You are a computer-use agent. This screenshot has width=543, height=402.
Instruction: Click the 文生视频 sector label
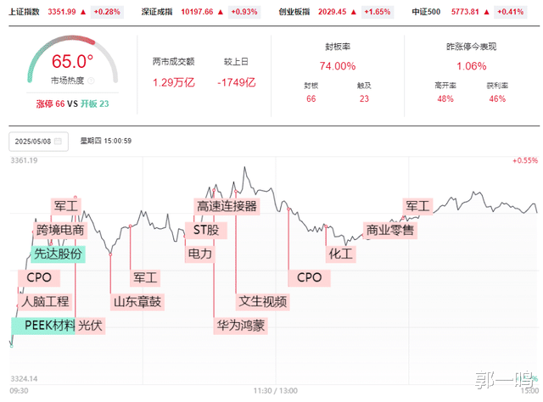[263, 302]
